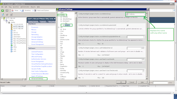Select the Training datacenter icon
177x99 pixels.
(7, 20)
